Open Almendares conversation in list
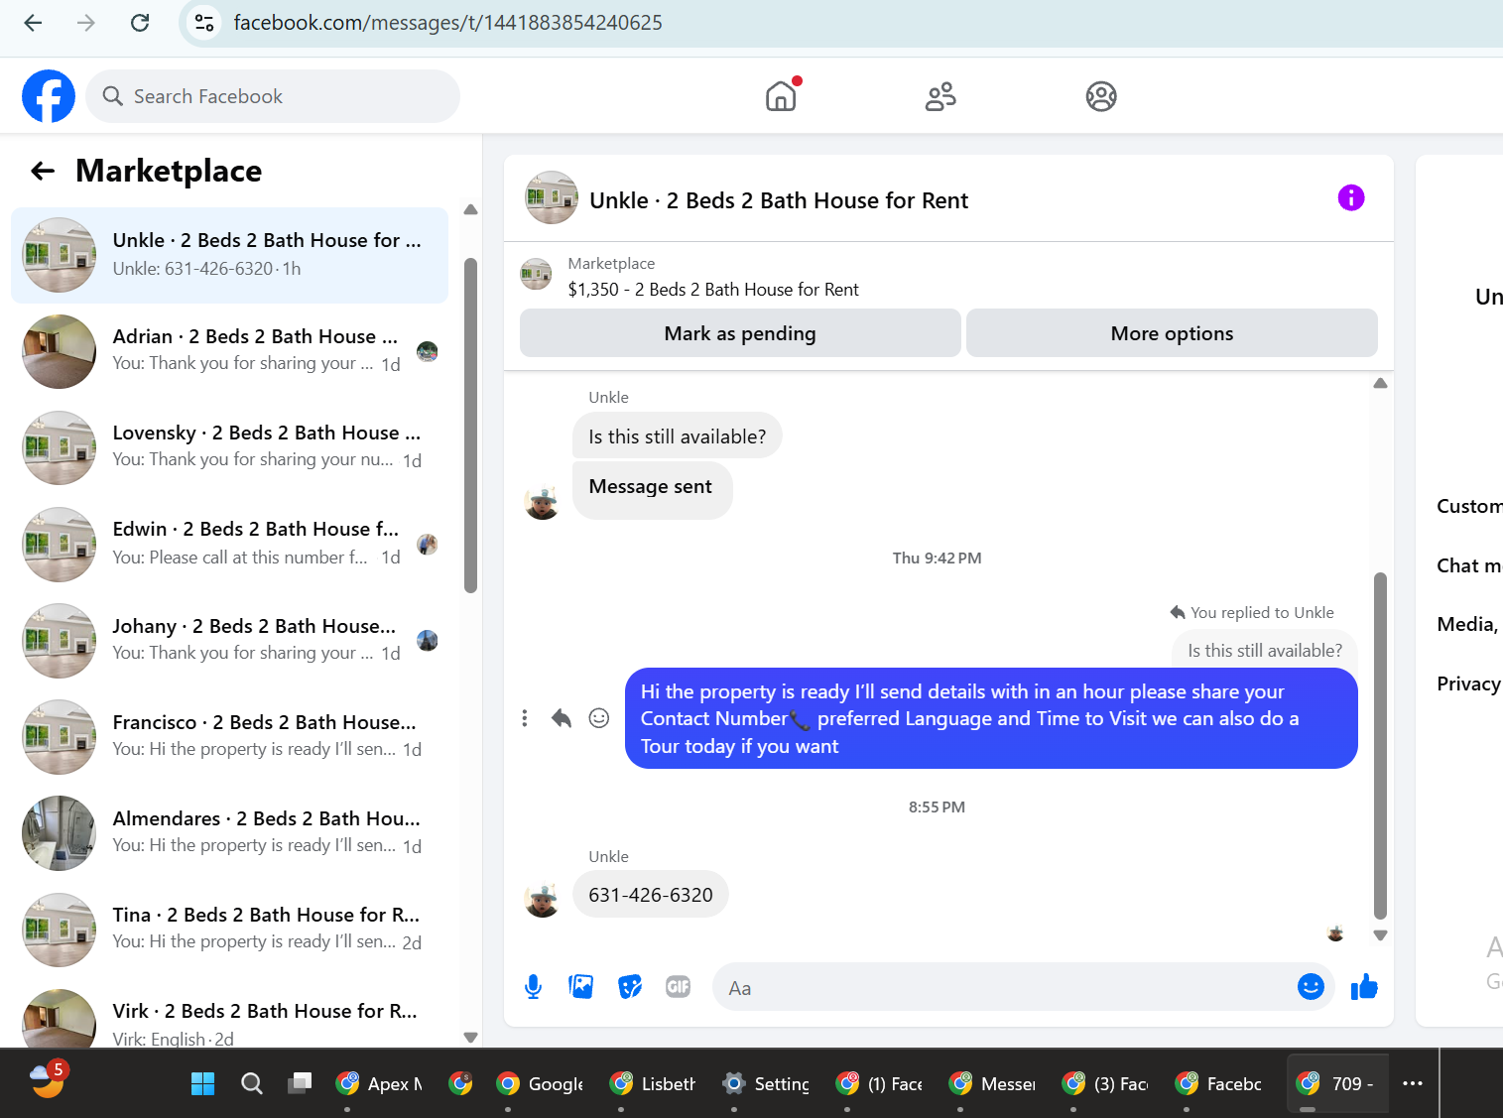This screenshot has height=1118, width=1503. (x=229, y=832)
